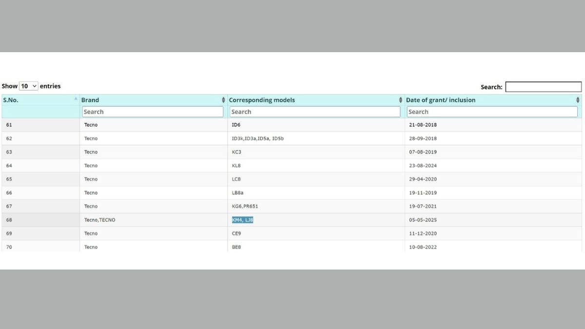This screenshot has width=585, height=329.
Task: Click the Date of grant/ inclusion header
Action: [x=440, y=100]
